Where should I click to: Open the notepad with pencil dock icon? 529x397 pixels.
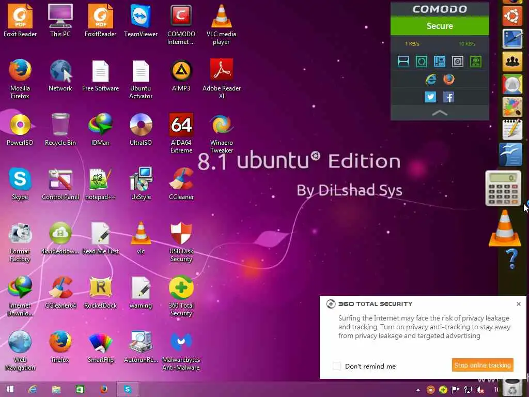[x=512, y=130]
